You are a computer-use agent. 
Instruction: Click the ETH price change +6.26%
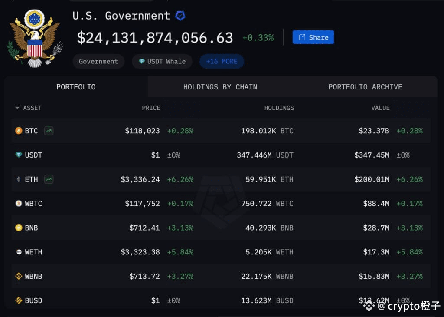(x=180, y=179)
